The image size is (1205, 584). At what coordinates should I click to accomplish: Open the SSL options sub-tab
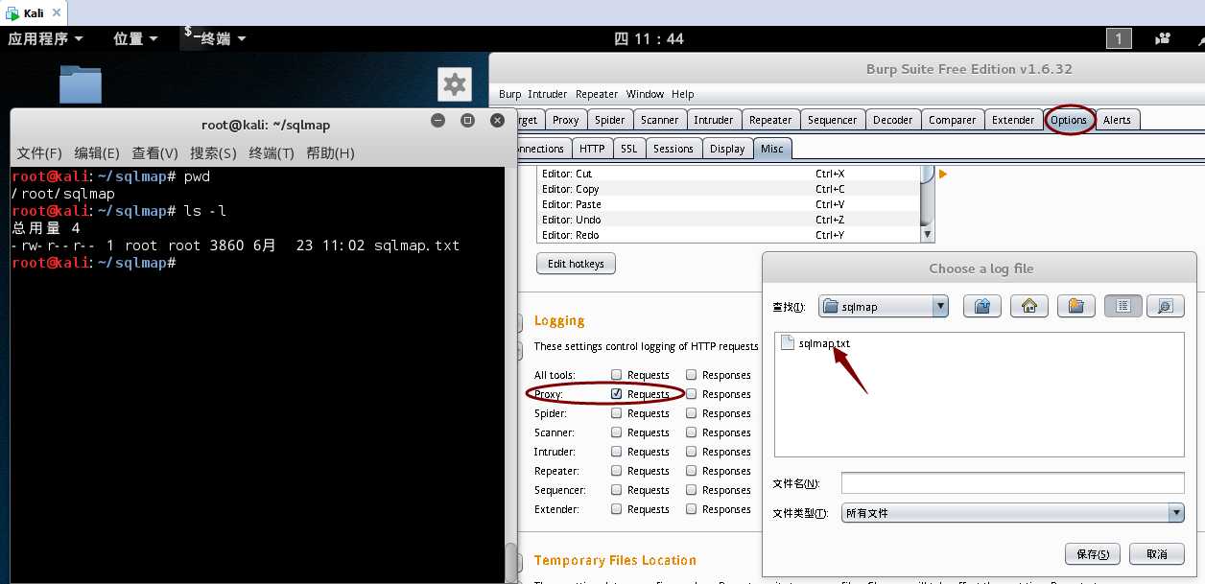tap(628, 149)
